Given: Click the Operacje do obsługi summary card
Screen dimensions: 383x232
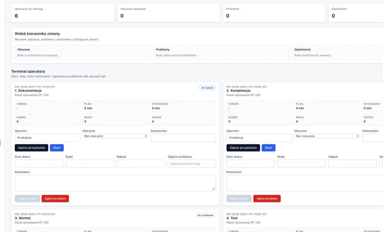Looking at the screenshot, I should (63, 13).
